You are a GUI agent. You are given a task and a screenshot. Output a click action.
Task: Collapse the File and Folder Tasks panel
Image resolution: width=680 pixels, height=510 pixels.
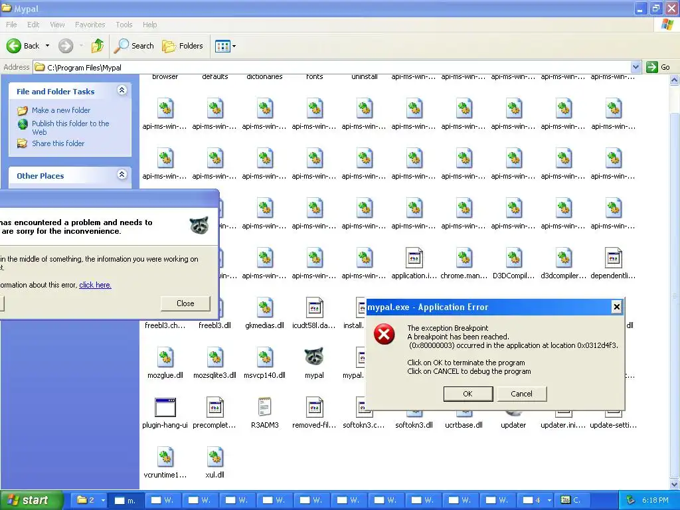pyautogui.click(x=122, y=90)
